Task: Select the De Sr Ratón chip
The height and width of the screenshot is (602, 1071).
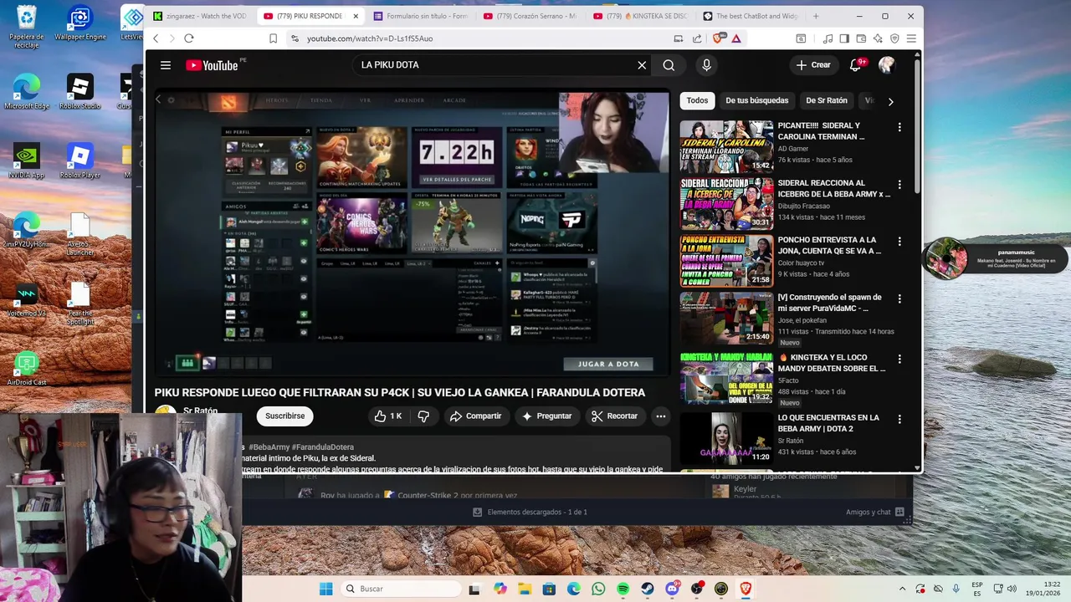Action: (x=827, y=100)
